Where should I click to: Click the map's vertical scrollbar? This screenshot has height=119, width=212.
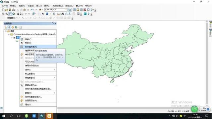coord(207,63)
